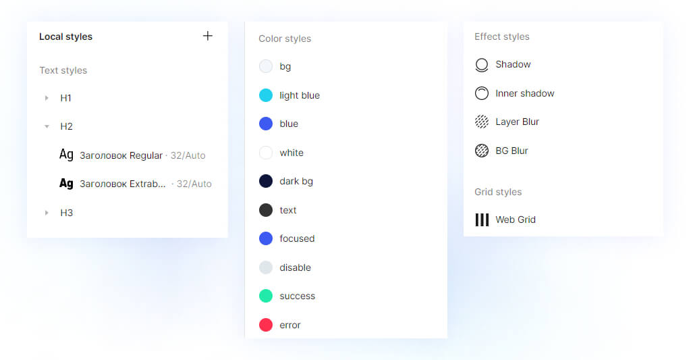Click the disable style name
The image size is (691, 360).
[296, 267]
